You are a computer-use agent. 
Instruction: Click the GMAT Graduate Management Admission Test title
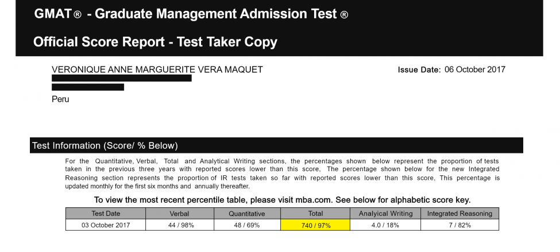(191, 14)
